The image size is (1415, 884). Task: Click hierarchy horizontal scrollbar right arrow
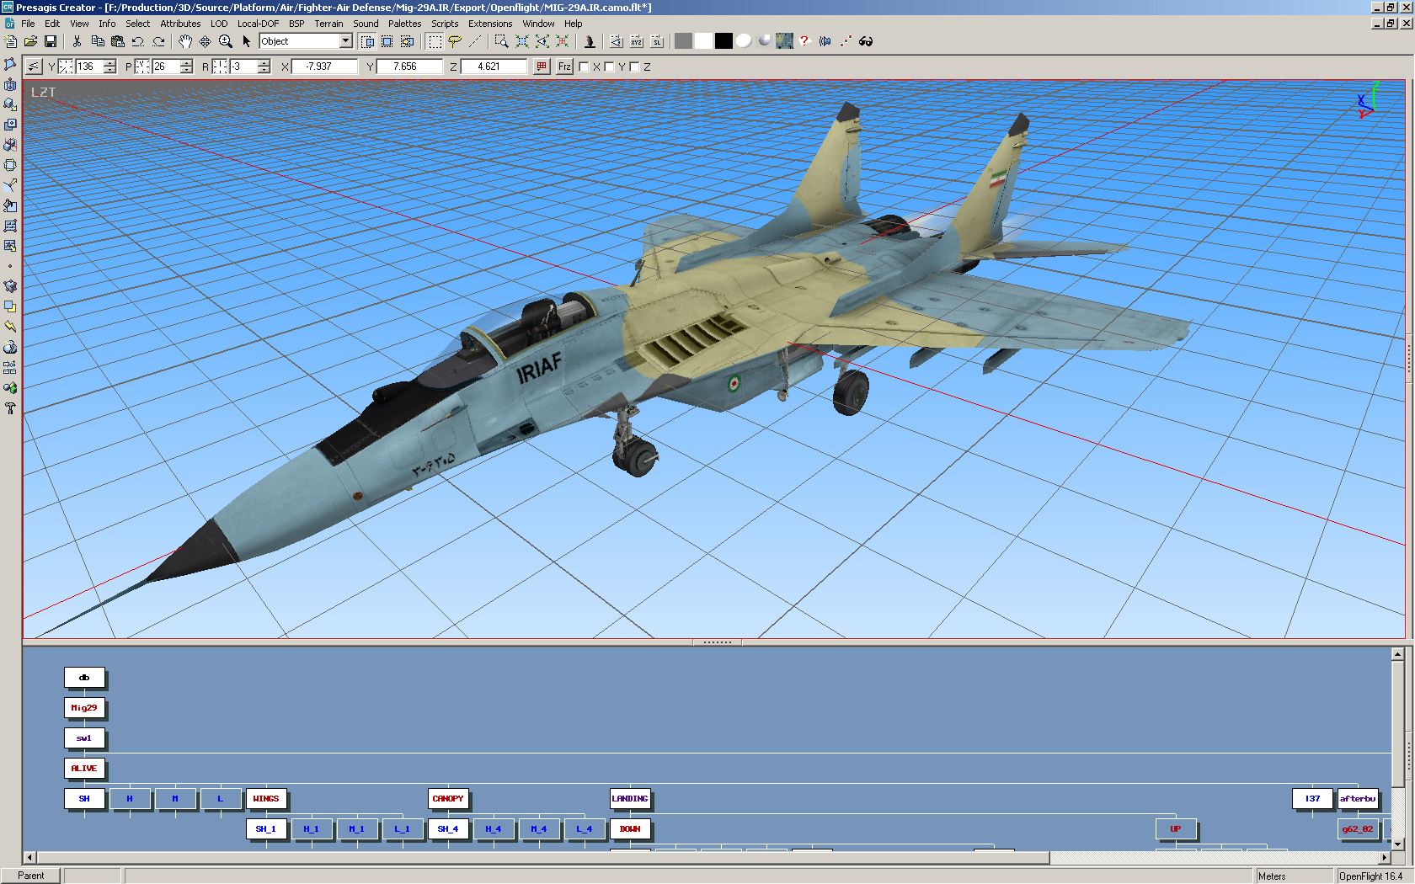1385,858
